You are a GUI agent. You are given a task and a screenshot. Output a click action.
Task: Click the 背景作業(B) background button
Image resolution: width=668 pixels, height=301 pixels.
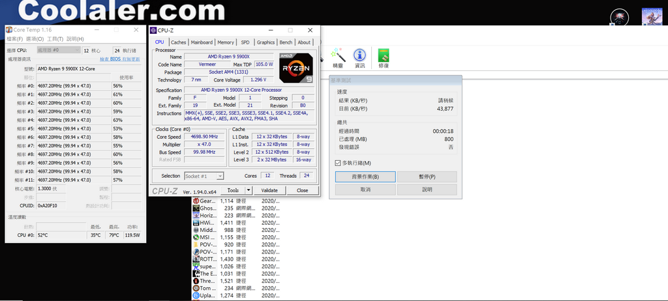(365, 177)
